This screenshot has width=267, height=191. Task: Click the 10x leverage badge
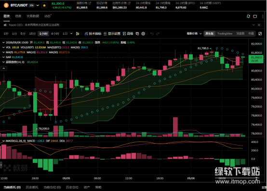pyautogui.click(x=31, y=5)
